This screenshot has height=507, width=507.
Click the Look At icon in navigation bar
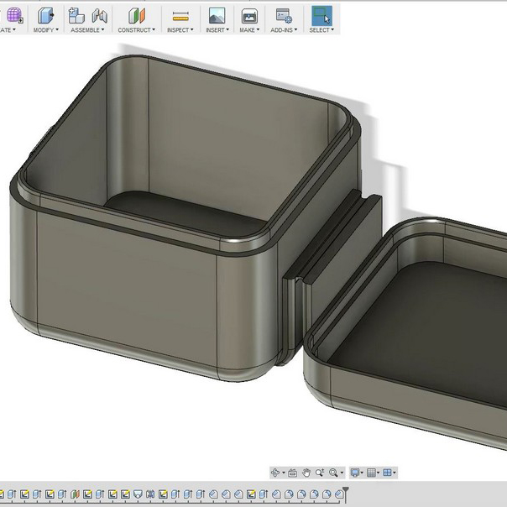(x=292, y=473)
